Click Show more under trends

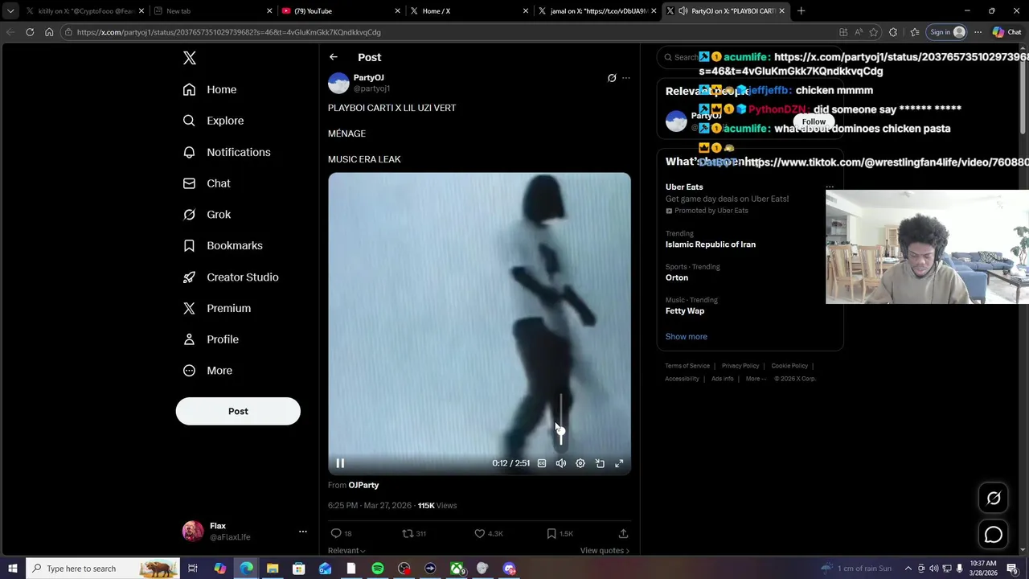click(x=687, y=337)
